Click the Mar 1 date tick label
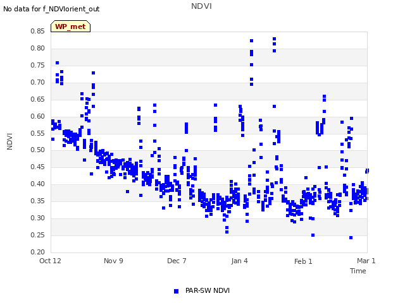This screenshot has width=405, height=303. click(366, 261)
